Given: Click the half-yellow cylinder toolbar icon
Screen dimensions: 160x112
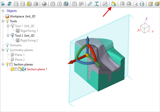Looking at the screenshot, I should pos(29,4).
